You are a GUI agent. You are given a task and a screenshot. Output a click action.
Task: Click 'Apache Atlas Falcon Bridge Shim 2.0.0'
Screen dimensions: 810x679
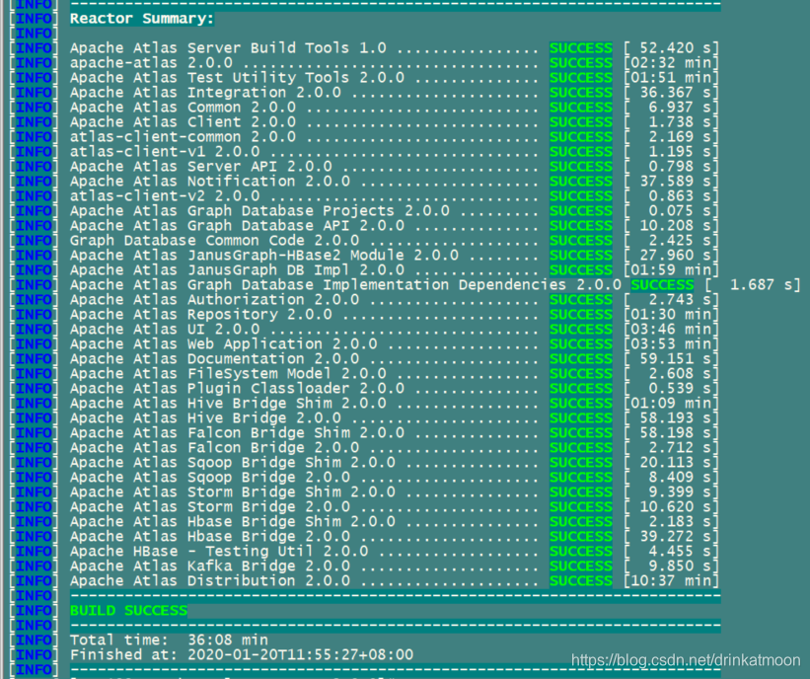coord(237,433)
